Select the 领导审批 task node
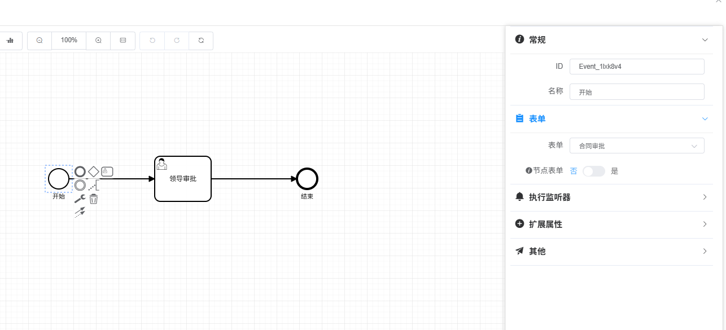 (183, 179)
